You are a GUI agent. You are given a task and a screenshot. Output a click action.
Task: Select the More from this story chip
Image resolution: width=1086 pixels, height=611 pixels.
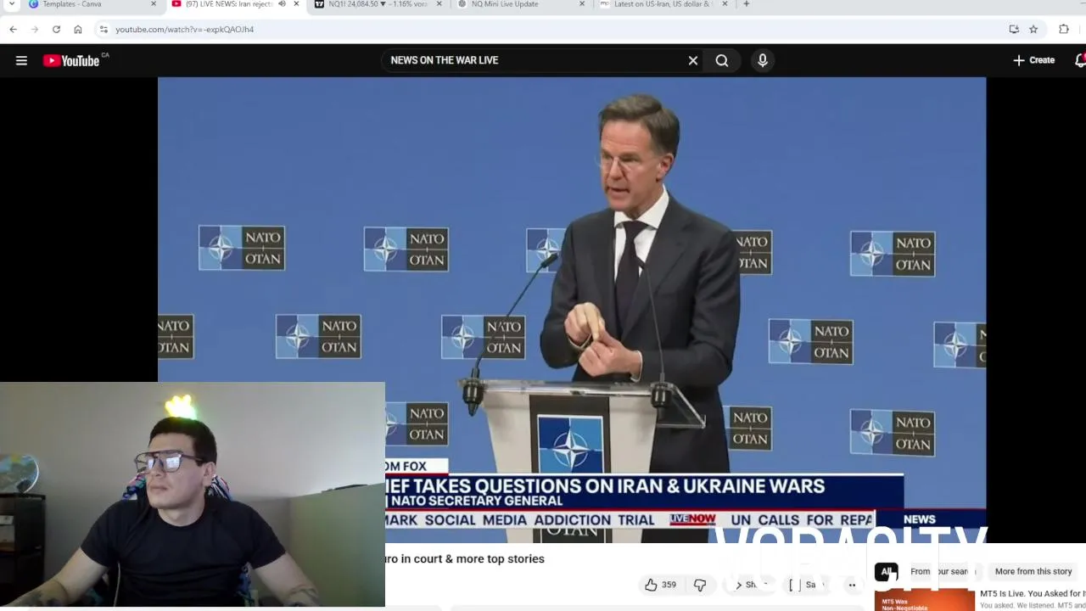(1033, 571)
